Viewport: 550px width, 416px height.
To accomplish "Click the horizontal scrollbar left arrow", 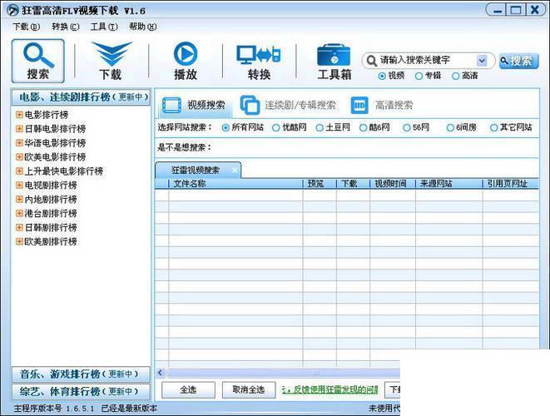I will [161, 373].
